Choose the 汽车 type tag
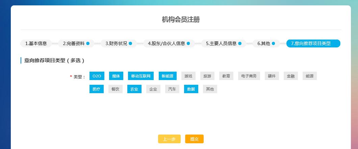 (x=172, y=89)
